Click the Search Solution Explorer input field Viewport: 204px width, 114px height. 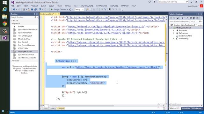coord(184,21)
